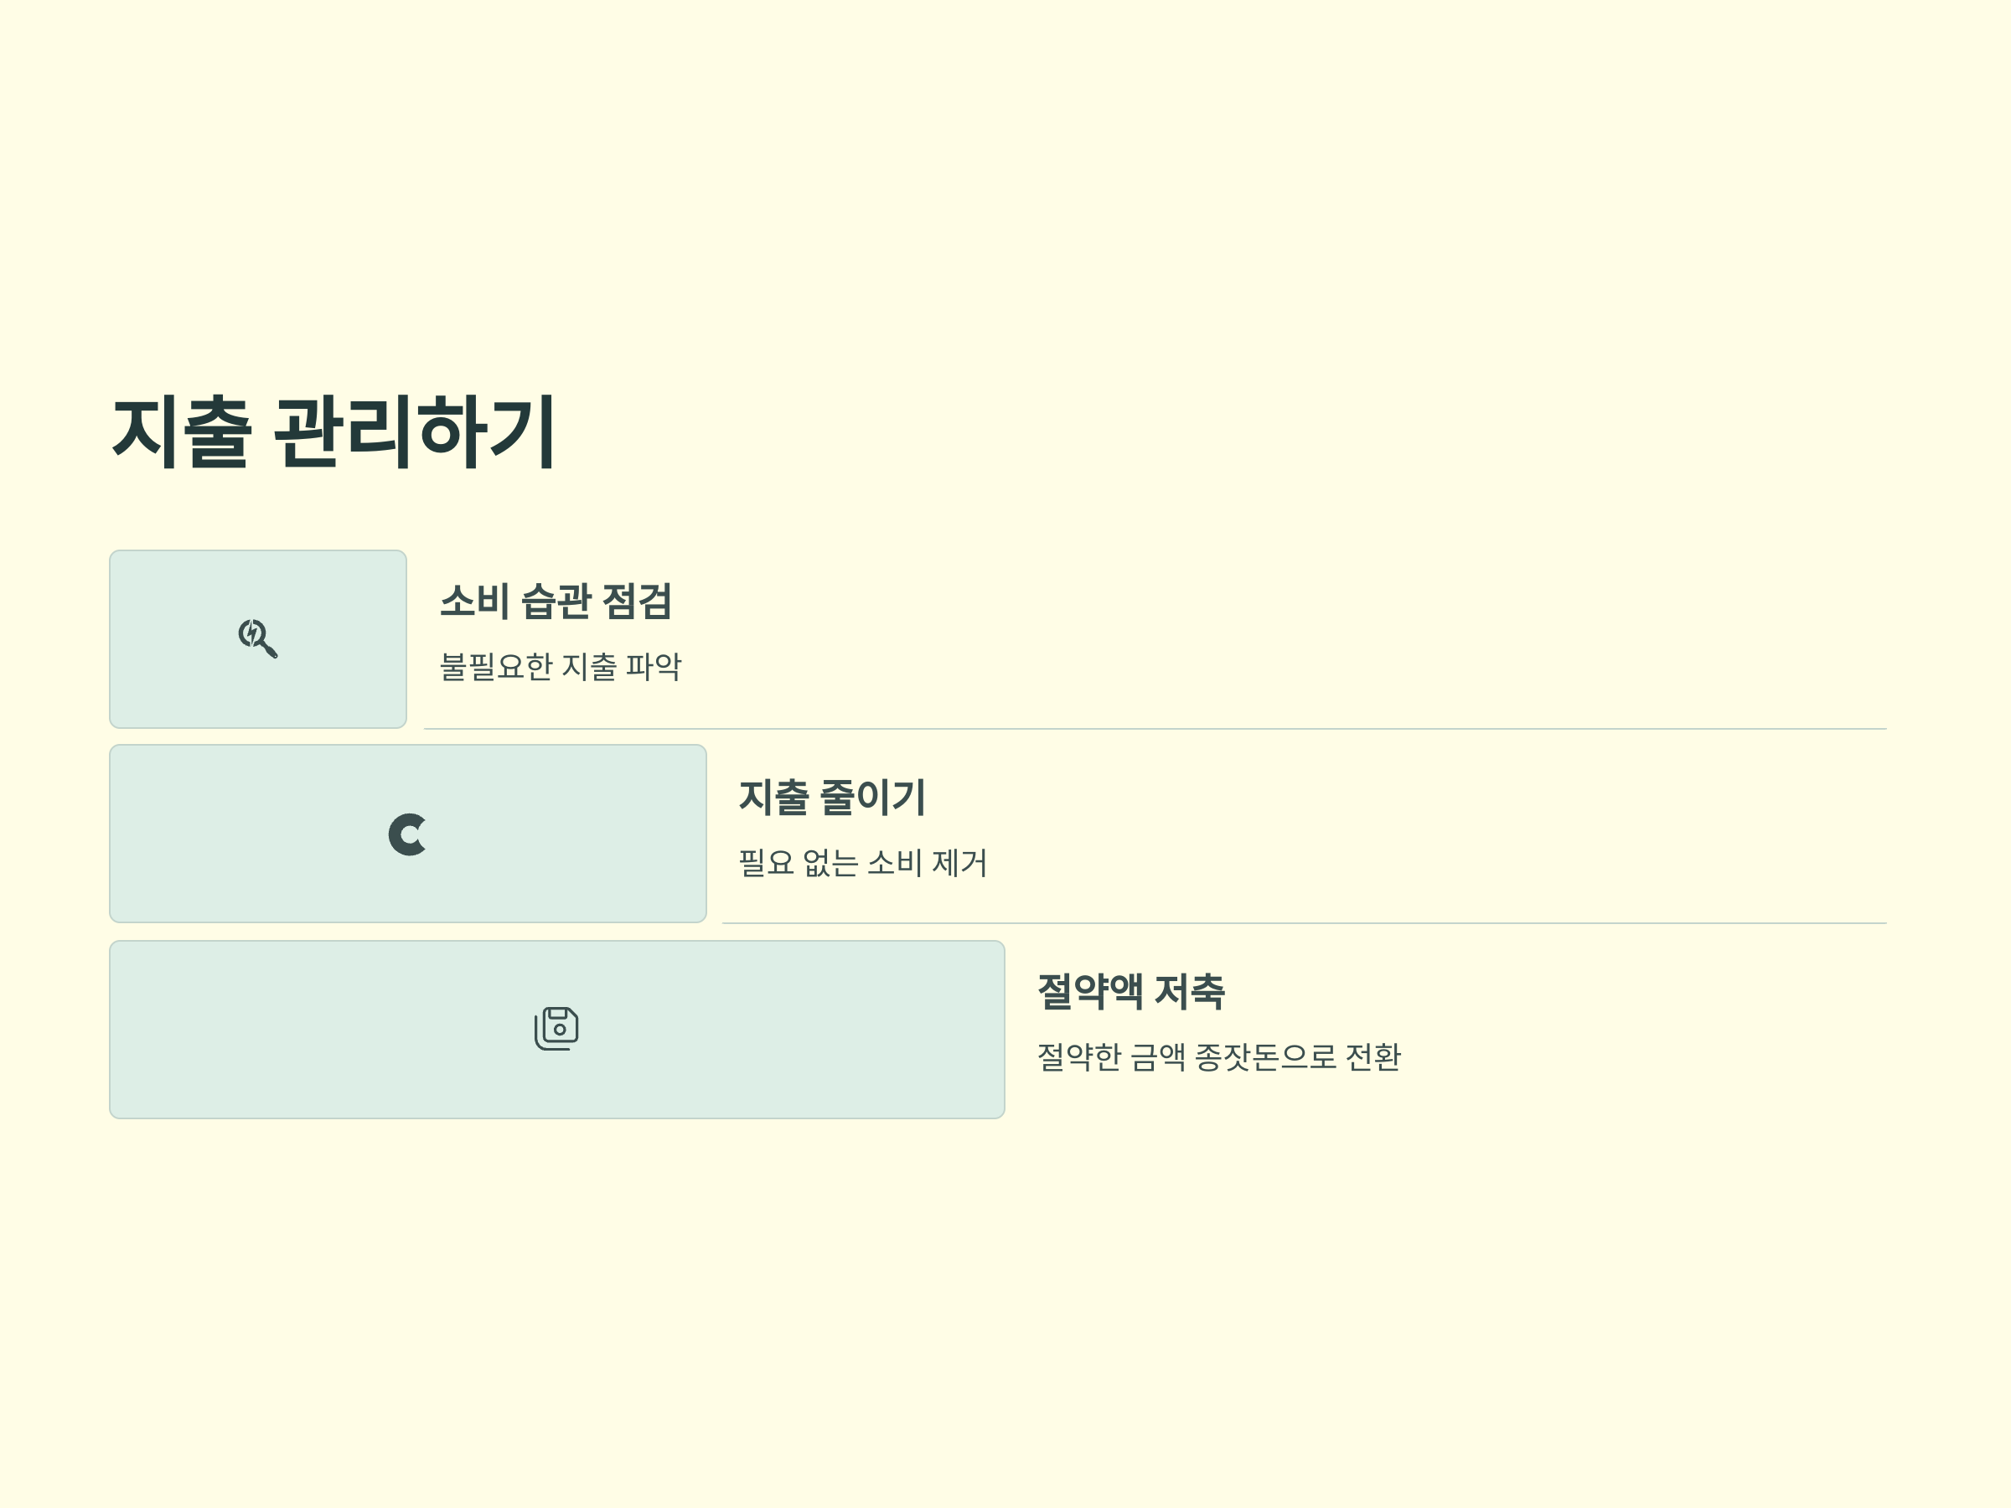This screenshot has width=2011, height=1508.
Task: Click right portion of the medium green box
Action: 636,834
